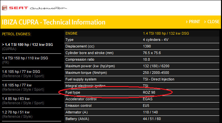Click the value 'EGAS'
The width and height of the screenshot is (222, 123).
coord(148,99)
